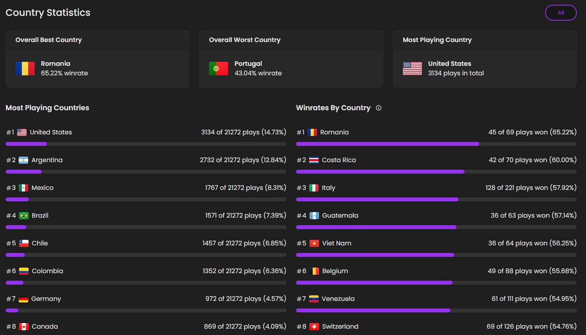
Task: Click the Brazil flag icon
Action: point(24,216)
